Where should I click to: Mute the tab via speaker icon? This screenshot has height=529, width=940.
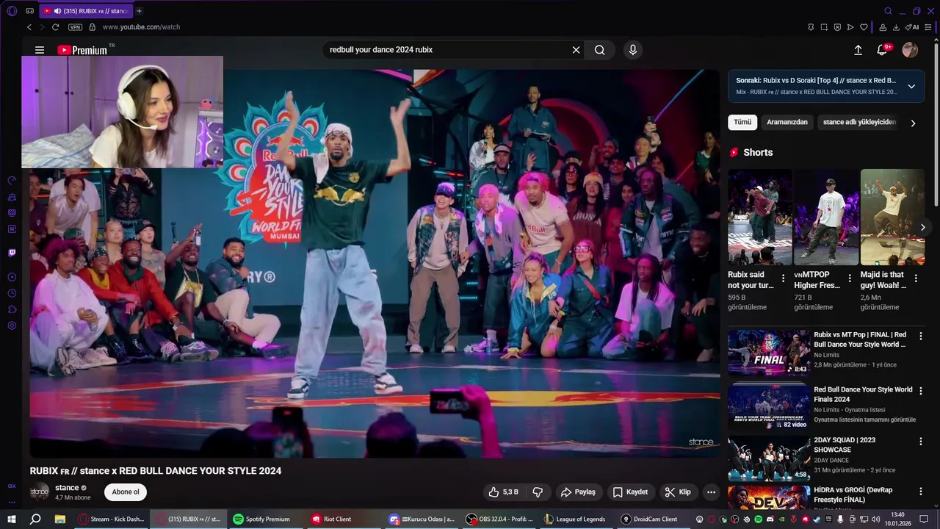(58, 11)
